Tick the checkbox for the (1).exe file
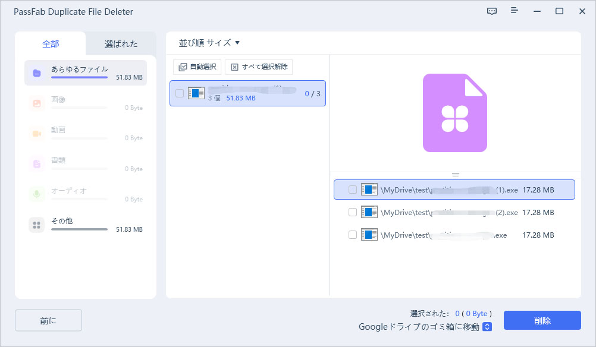Viewport: 596px width, 347px height. tap(353, 190)
